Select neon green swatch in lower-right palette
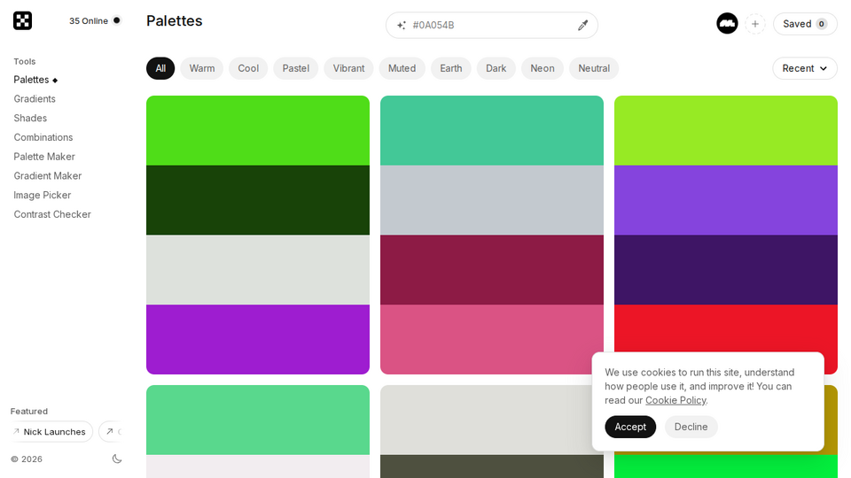Screen dimensions: 851x478 [726, 466]
